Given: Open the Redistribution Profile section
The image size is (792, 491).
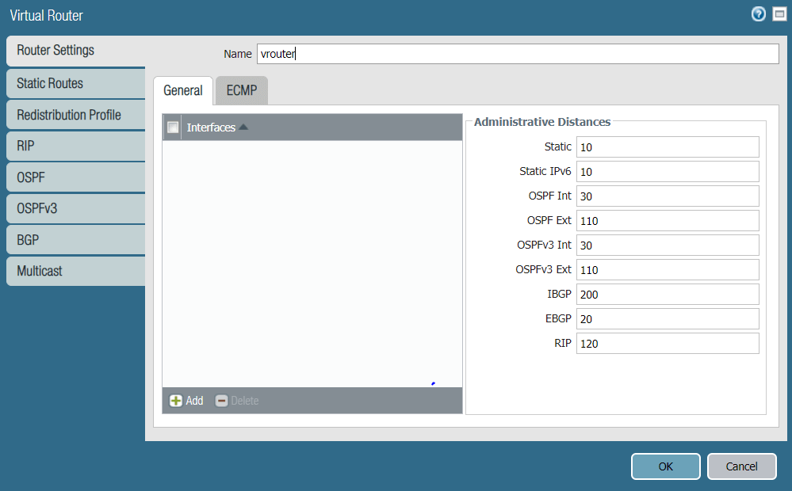Looking at the screenshot, I should 76,115.
